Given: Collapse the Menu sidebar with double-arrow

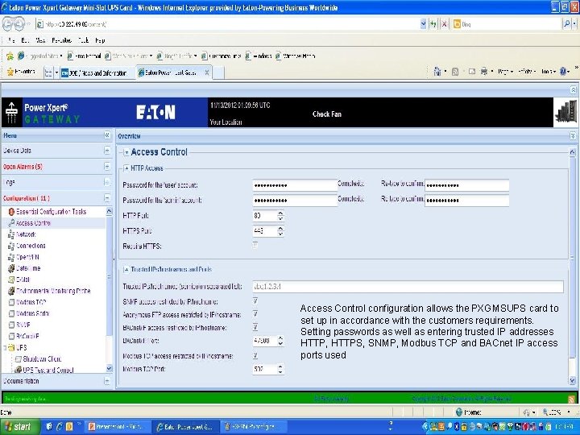Looking at the screenshot, I should [107, 135].
